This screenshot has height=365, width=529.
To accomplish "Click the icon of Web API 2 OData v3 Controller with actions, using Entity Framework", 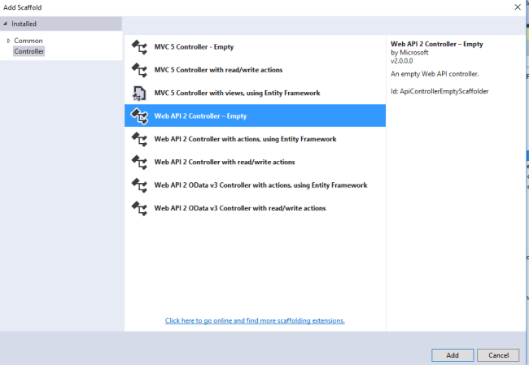I will (139, 185).
